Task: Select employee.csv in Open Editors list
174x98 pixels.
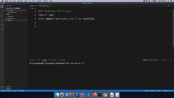Action: [x=16, y=12]
